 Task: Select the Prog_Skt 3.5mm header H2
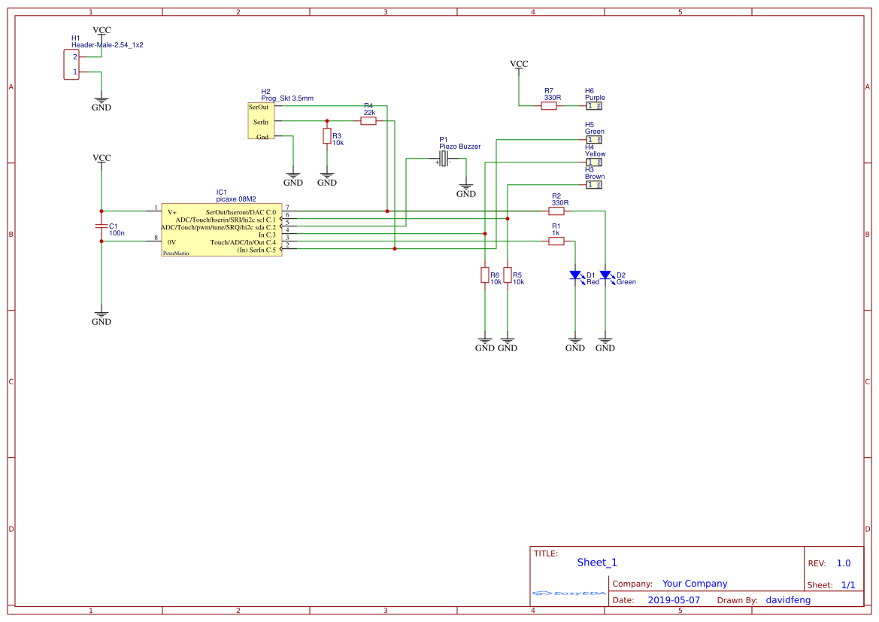pos(261,122)
